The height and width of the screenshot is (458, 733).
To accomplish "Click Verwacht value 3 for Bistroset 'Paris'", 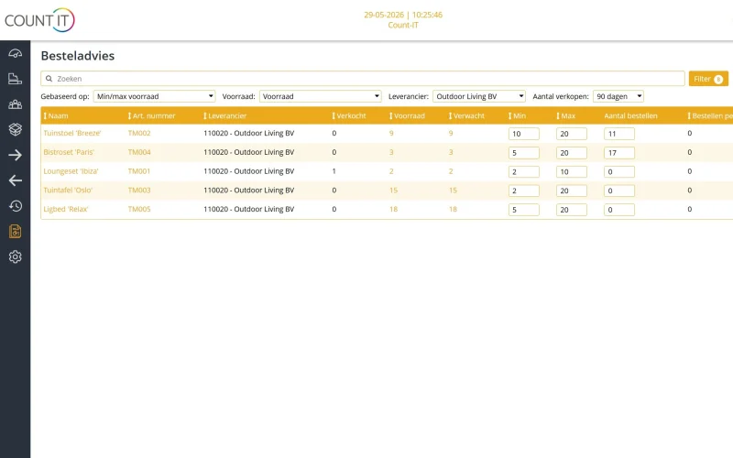I will click(451, 152).
